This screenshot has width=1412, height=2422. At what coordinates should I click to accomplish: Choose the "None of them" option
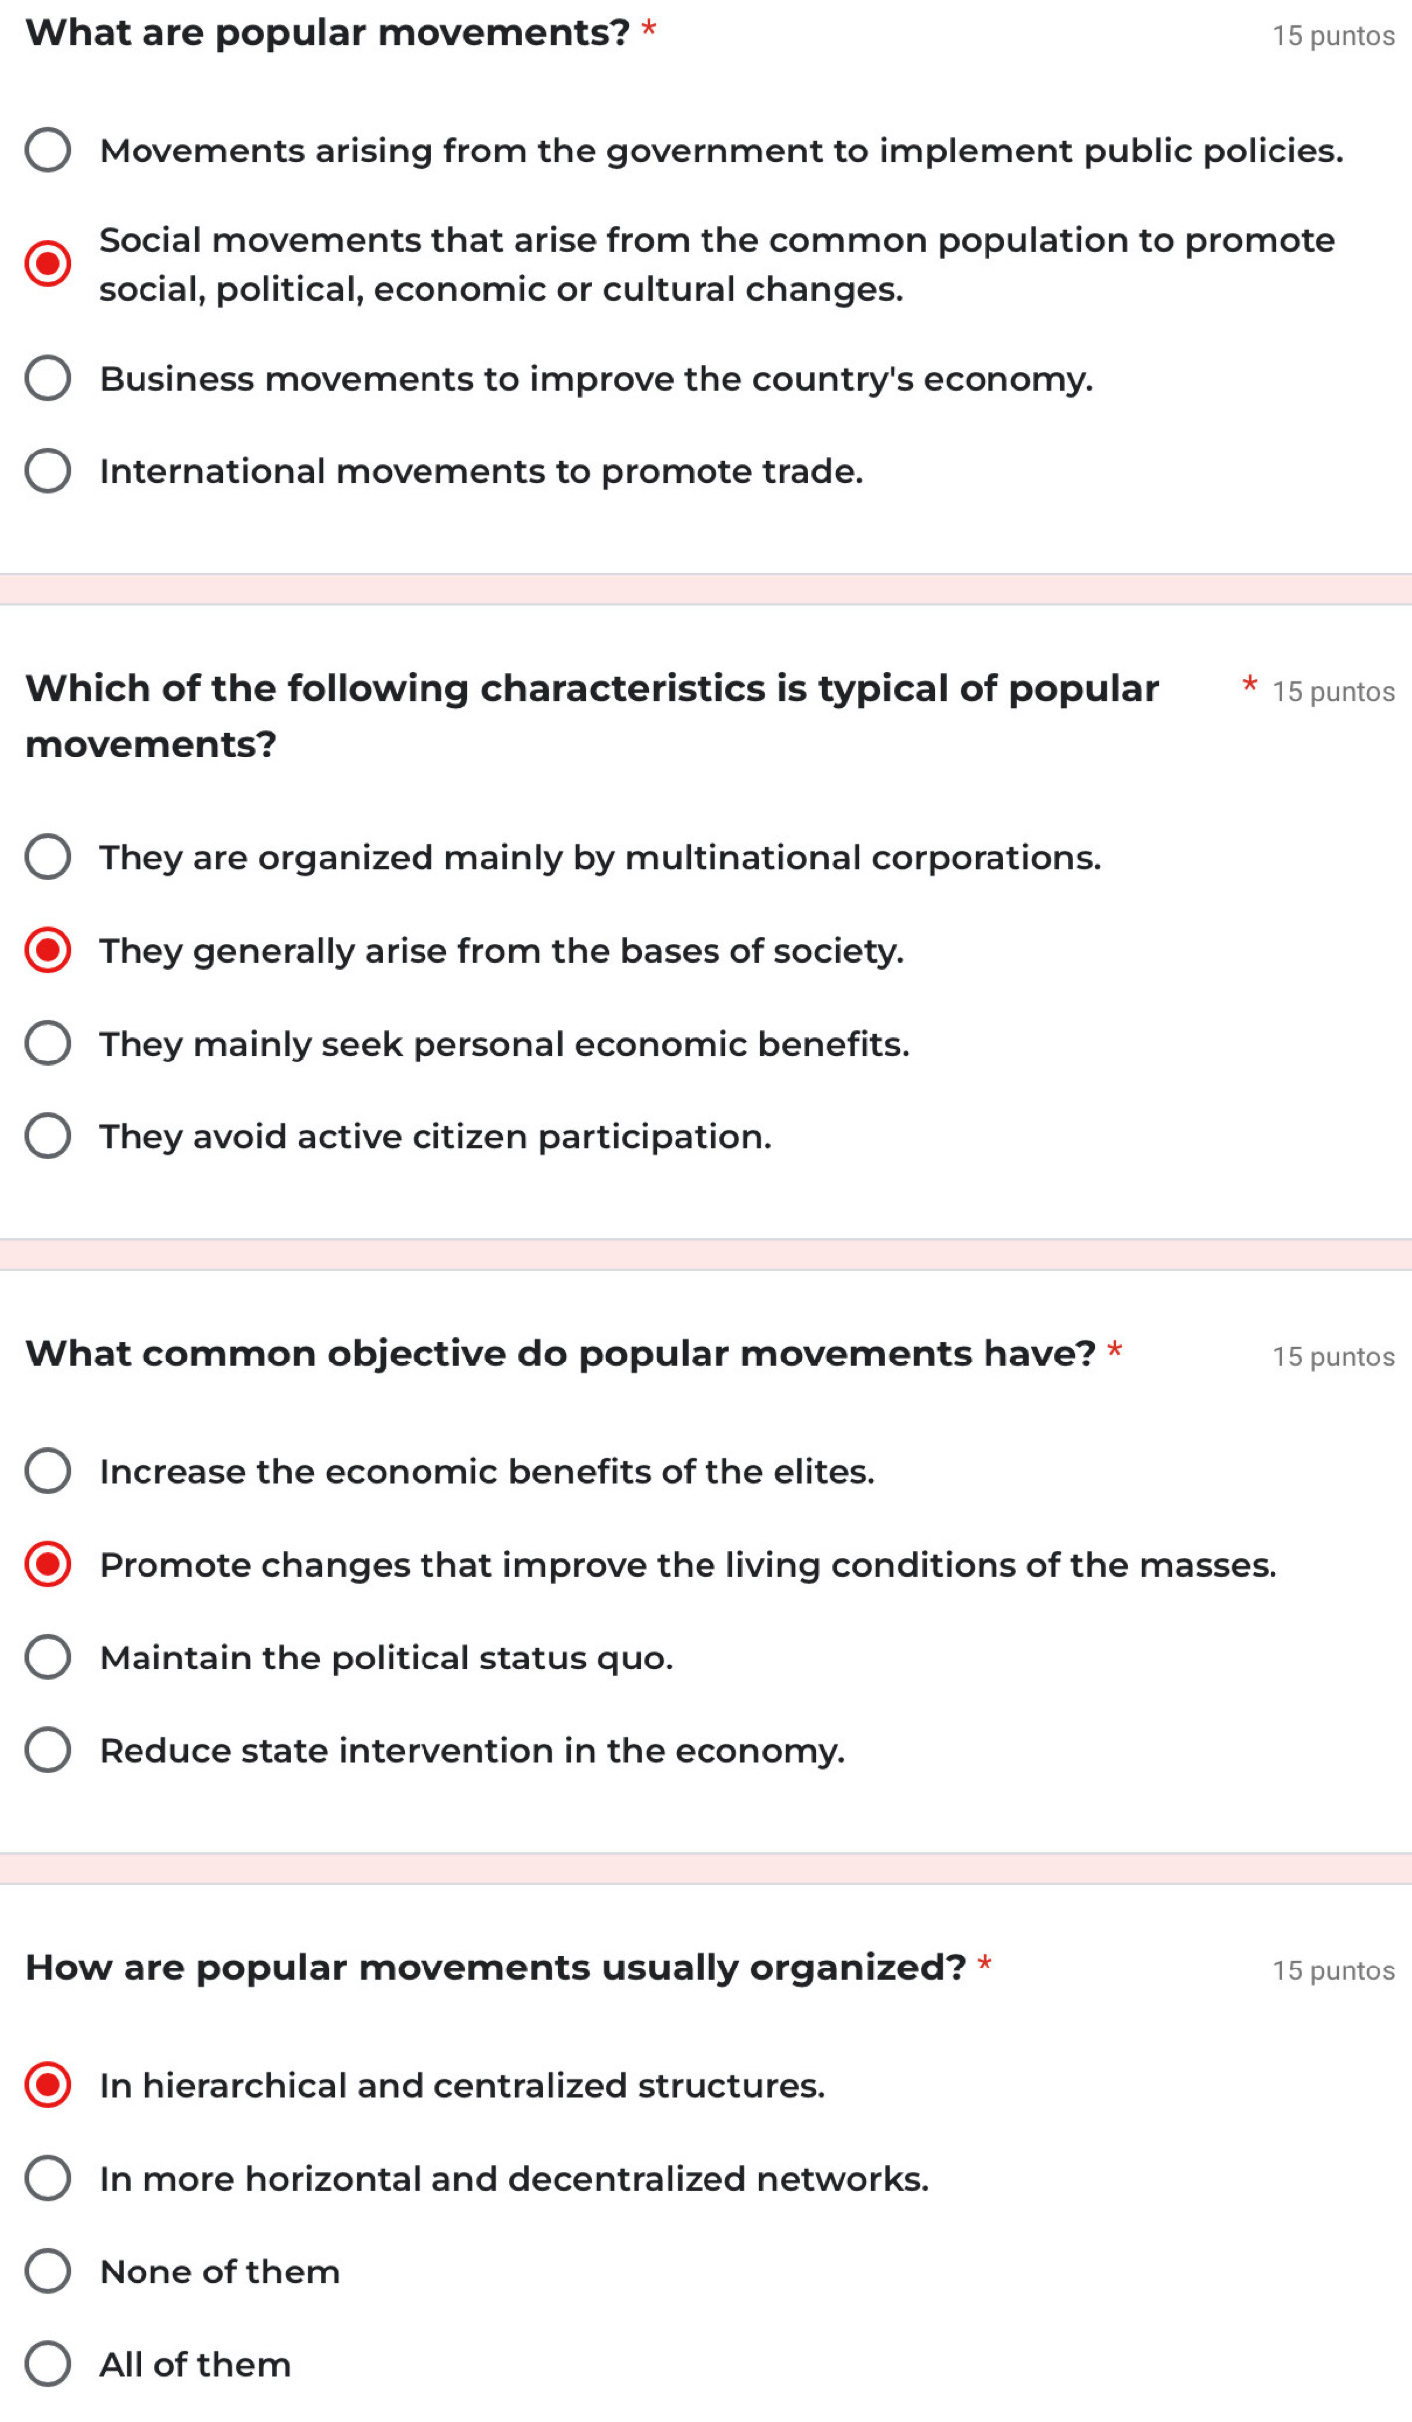[48, 2271]
